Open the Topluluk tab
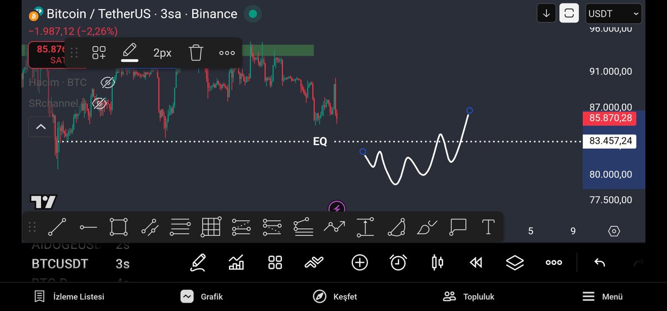Viewport: 667px width, 311px height. pyautogui.click(x=468, y=297)
